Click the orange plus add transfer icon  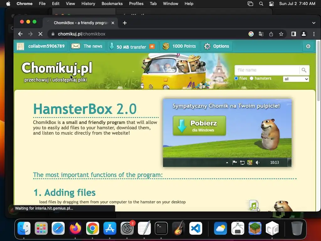[152, 46]
